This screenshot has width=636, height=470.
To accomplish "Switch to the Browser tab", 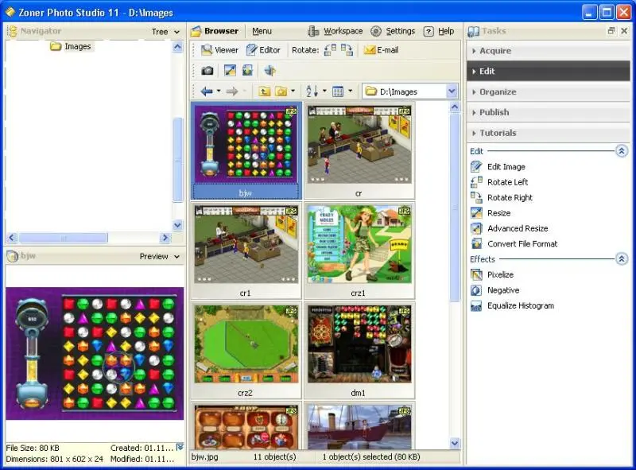I will (x=215, y=31).
